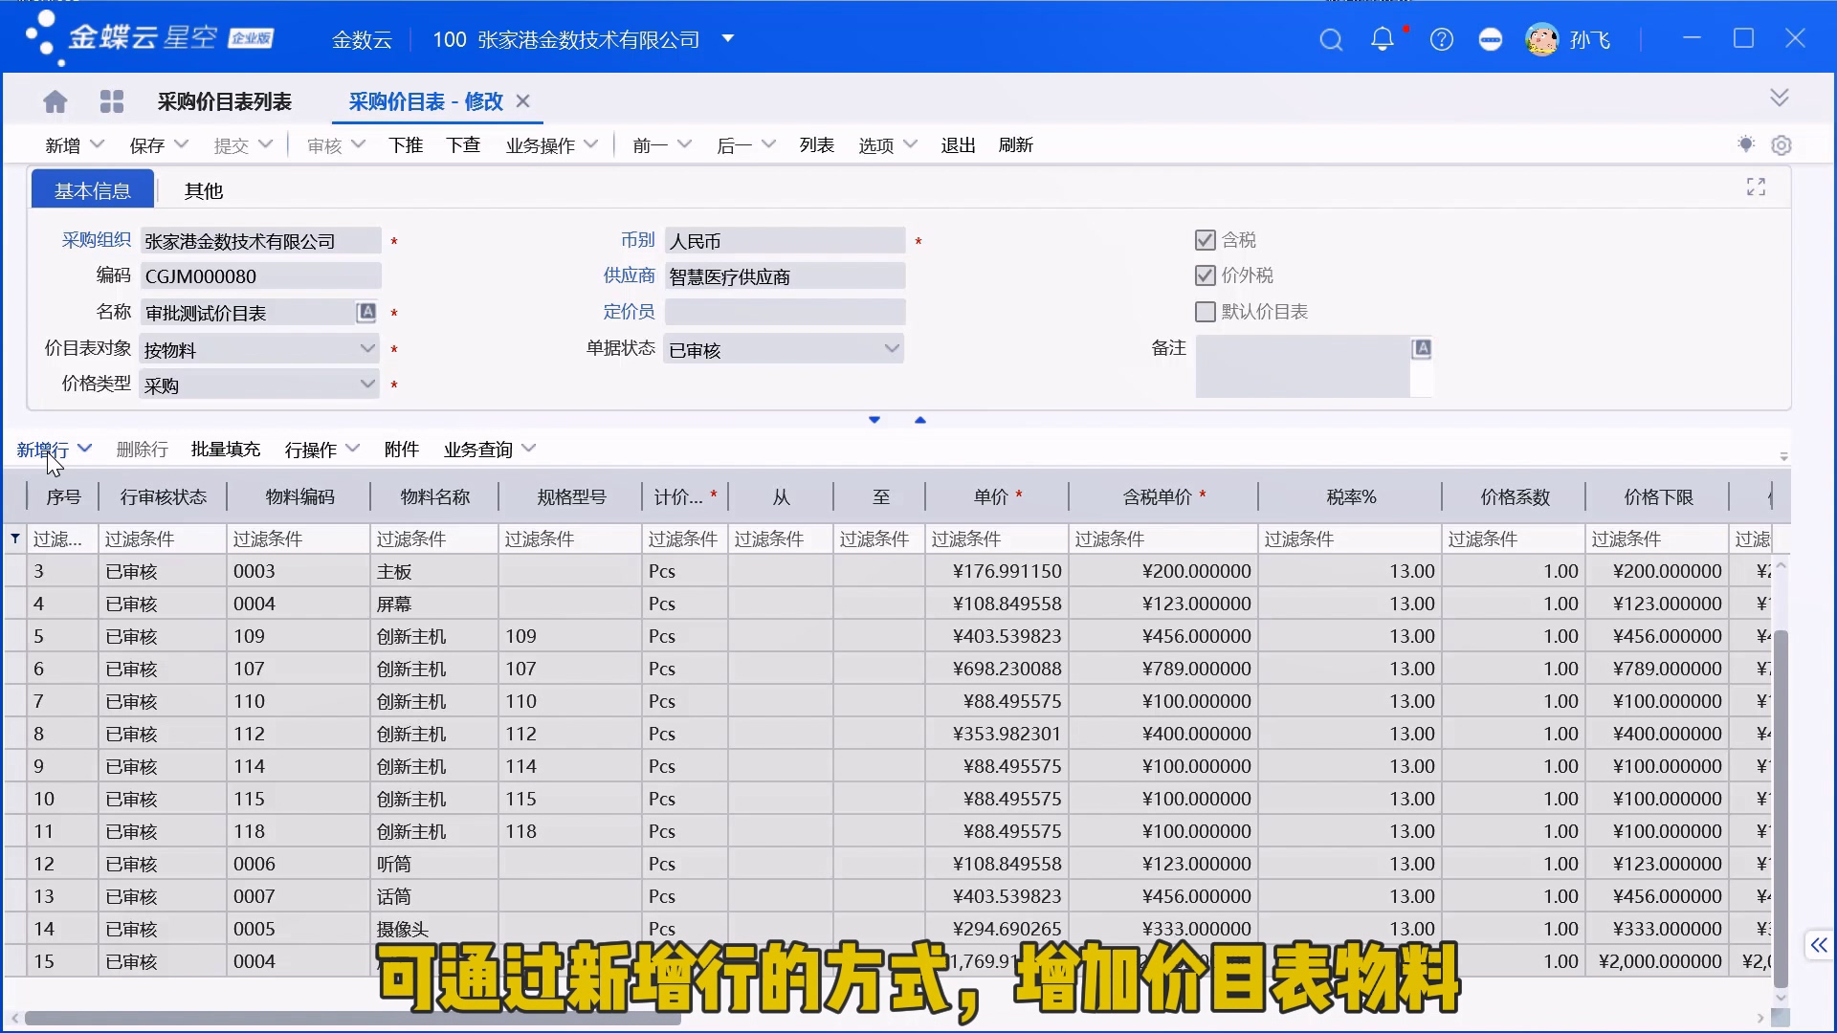The width and height of the screenshot is (1837, 1033).
Task: Close the 采购价目表 - 修改 tab
Action: (x=523, y=101)
